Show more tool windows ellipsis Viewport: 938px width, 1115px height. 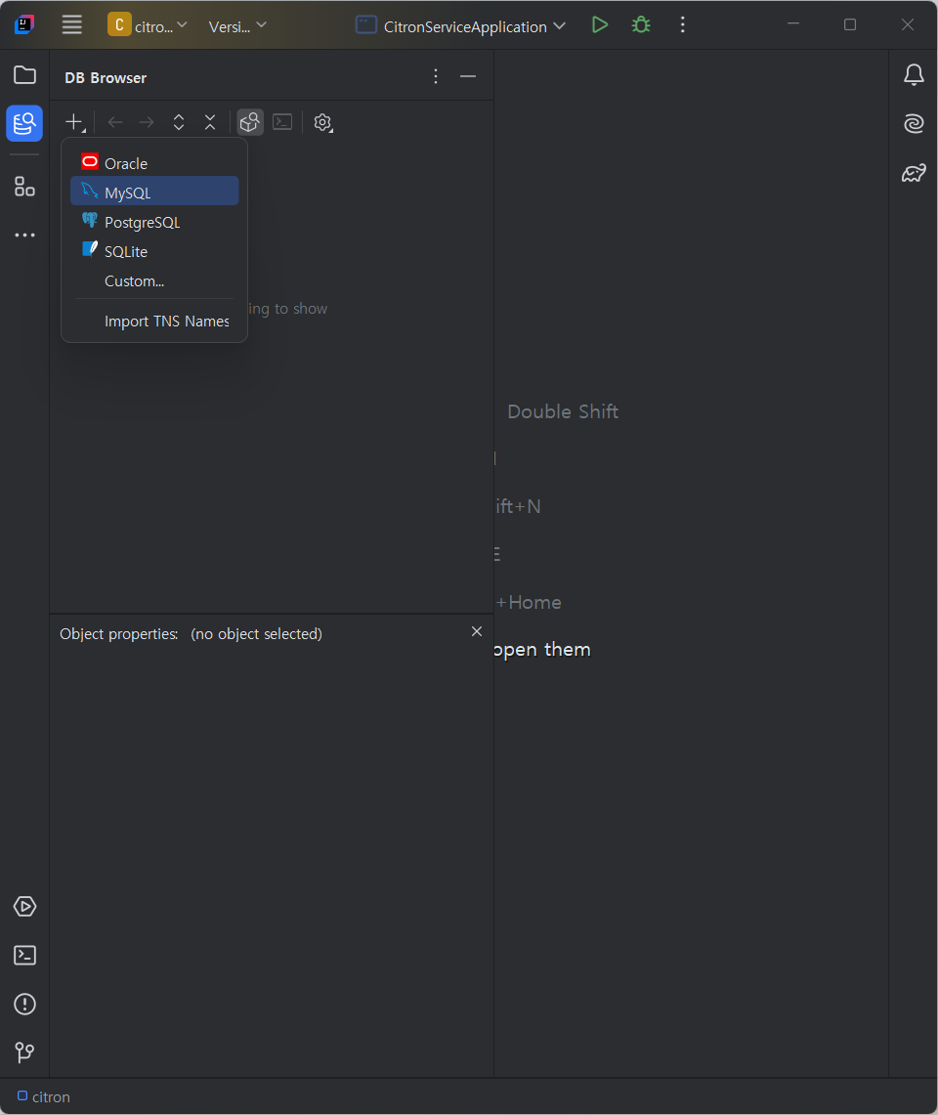click(24, 235)
